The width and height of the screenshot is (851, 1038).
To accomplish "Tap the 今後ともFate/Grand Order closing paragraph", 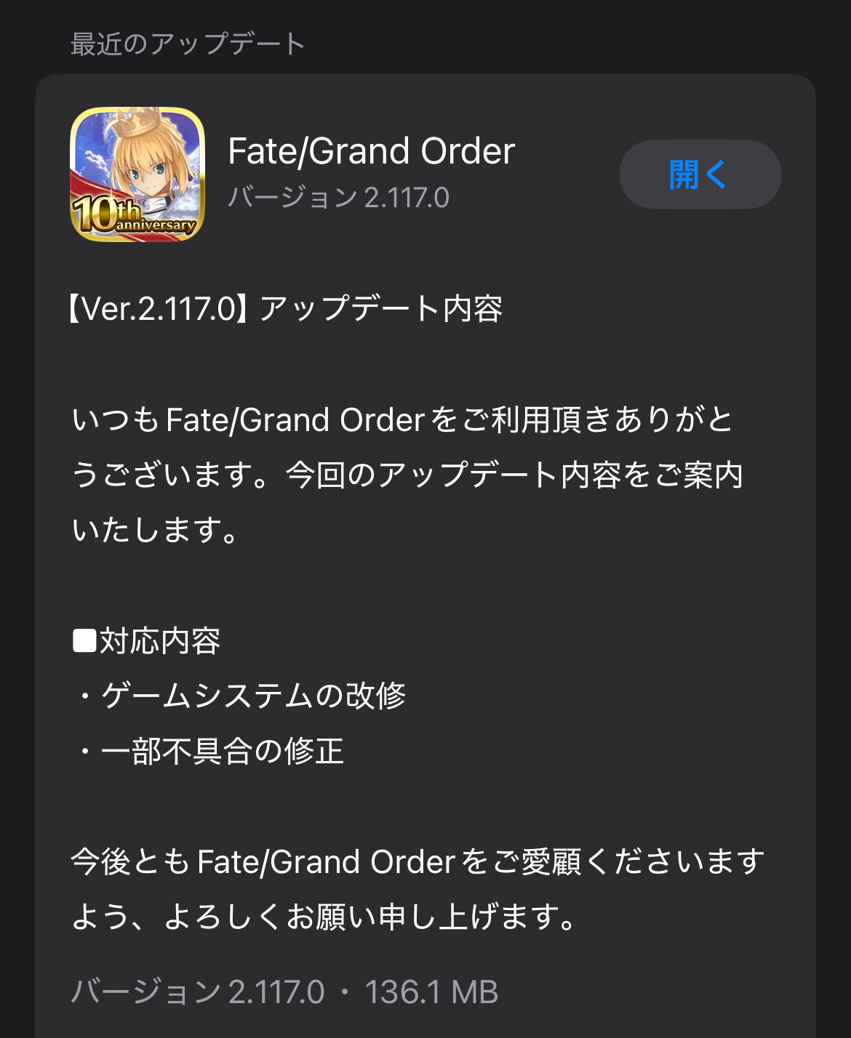I will 417,889.
